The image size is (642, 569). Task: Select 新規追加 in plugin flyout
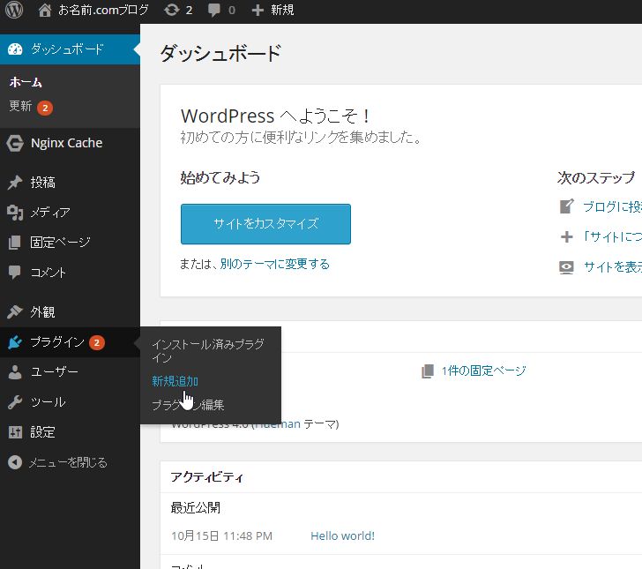[175, 381]
